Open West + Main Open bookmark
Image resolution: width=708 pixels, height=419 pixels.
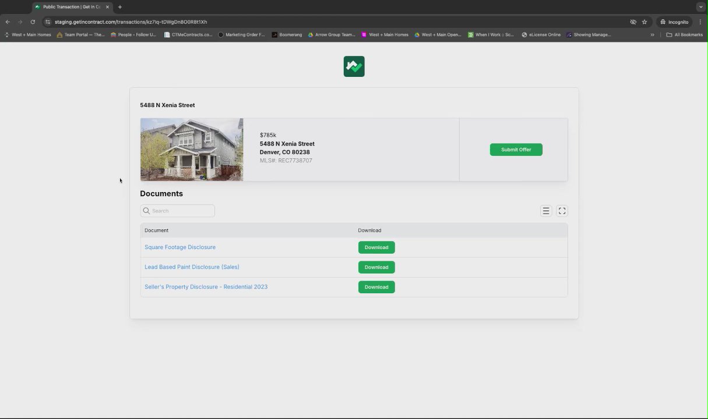pos(438,35)
